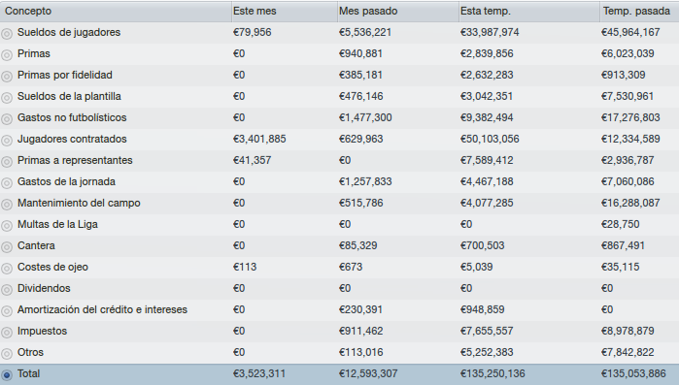Sort by the Temp. pasada column header
Screen dimensions: 679x385
pos(639,12)
